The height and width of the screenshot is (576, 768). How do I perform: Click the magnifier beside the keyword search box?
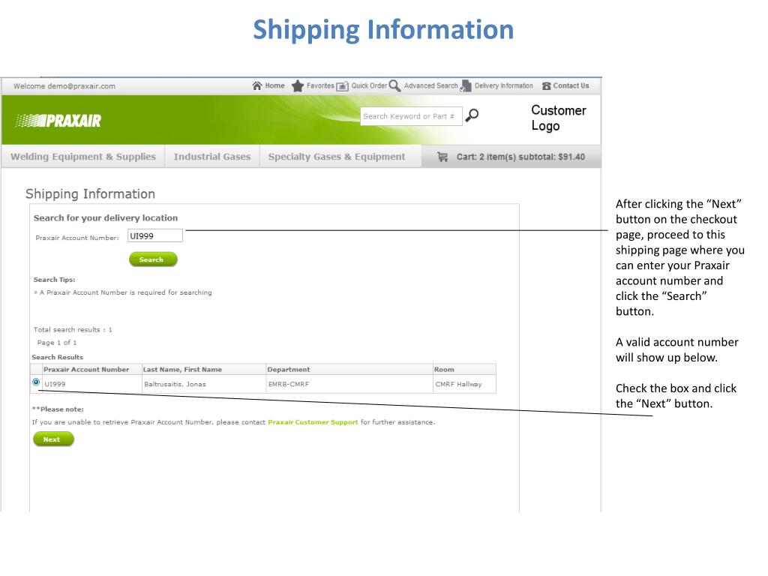tap(472, 115)
